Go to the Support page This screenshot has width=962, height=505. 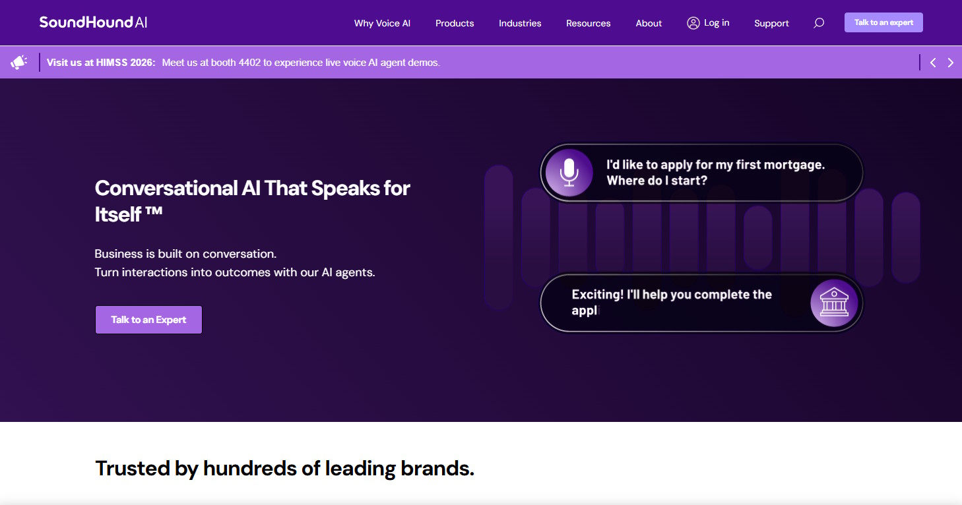771,23
